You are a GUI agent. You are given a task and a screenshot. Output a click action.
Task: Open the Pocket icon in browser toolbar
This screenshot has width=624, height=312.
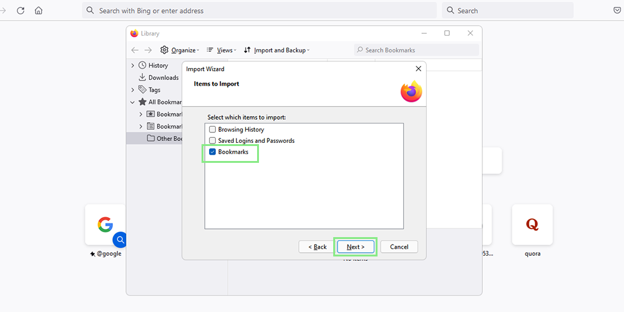617,11
